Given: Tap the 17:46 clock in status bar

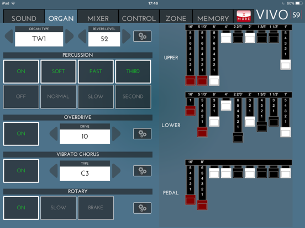Looking at the screenshot, I should pyautogui.click(x=153, y=3).
